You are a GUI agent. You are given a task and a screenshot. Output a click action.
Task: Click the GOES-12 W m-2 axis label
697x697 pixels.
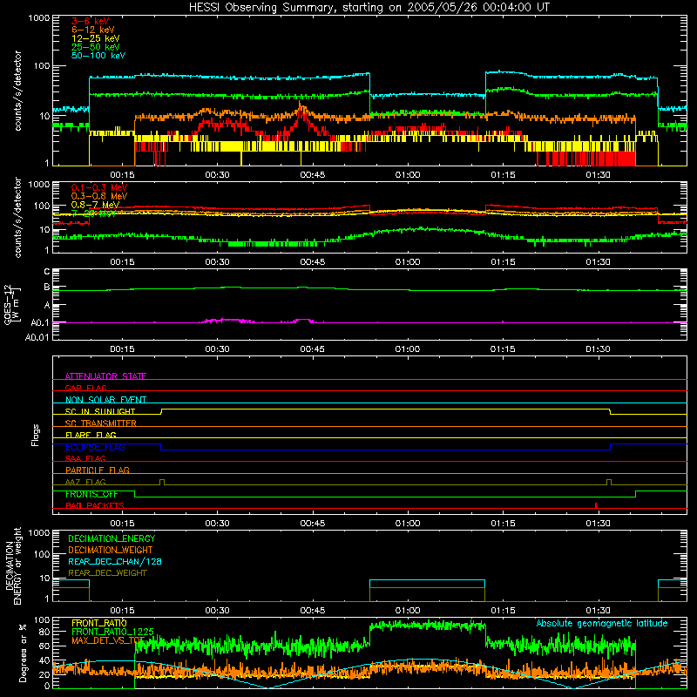point(12,305)
